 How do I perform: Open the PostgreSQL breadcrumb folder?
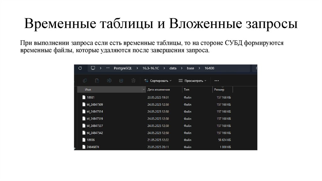(123, 68)
